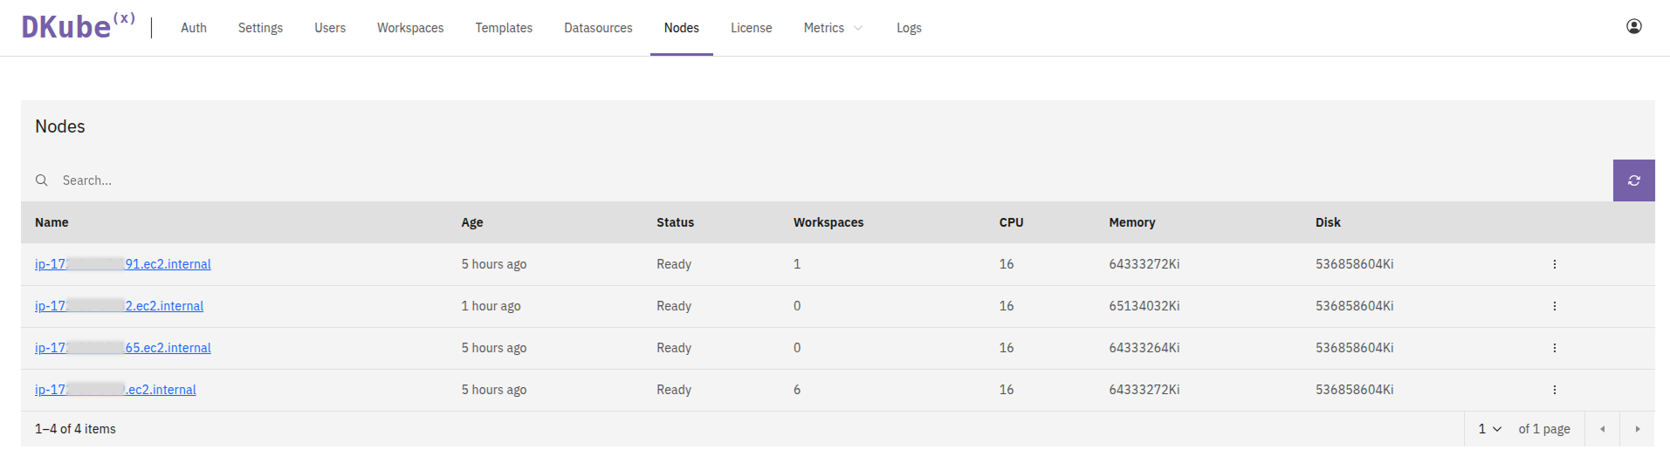Go to the License tab
The image size is (1670, 463).
click(751, 28)
